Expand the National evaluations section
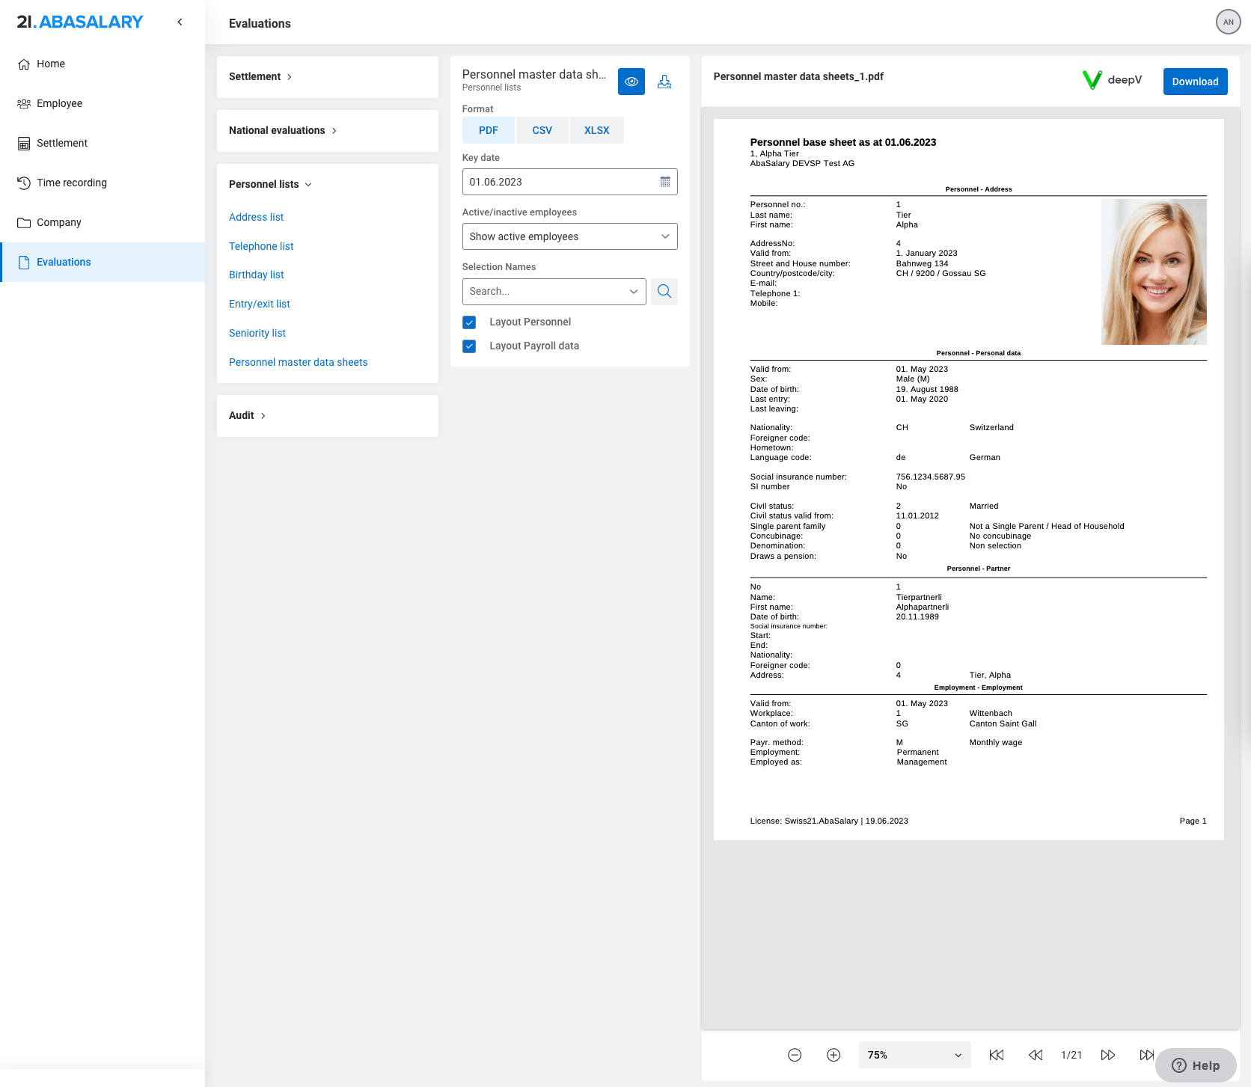 point(283,130)
